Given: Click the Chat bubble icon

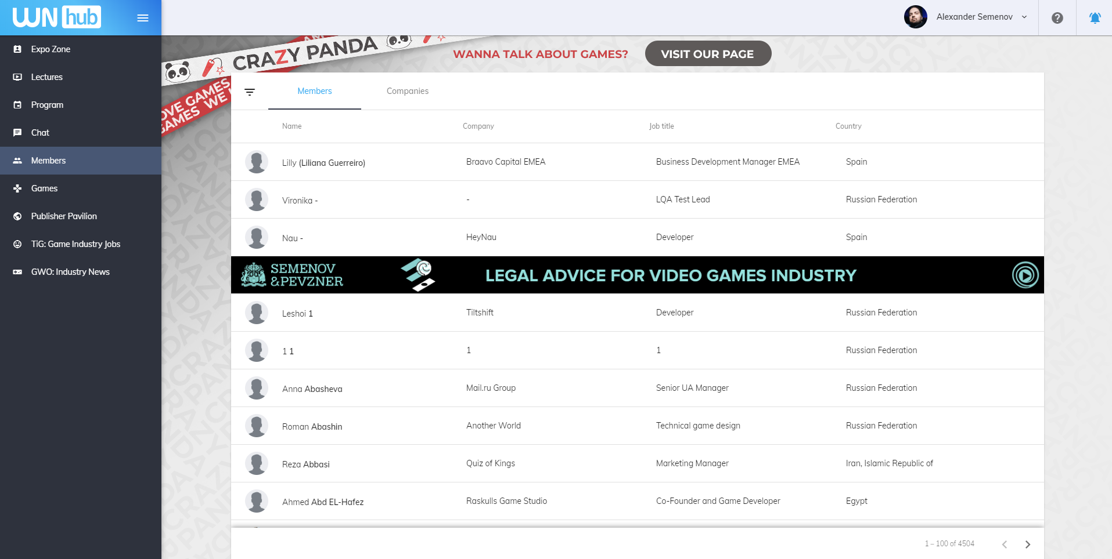Looking at the screenshot, I should tap(17, 133).
